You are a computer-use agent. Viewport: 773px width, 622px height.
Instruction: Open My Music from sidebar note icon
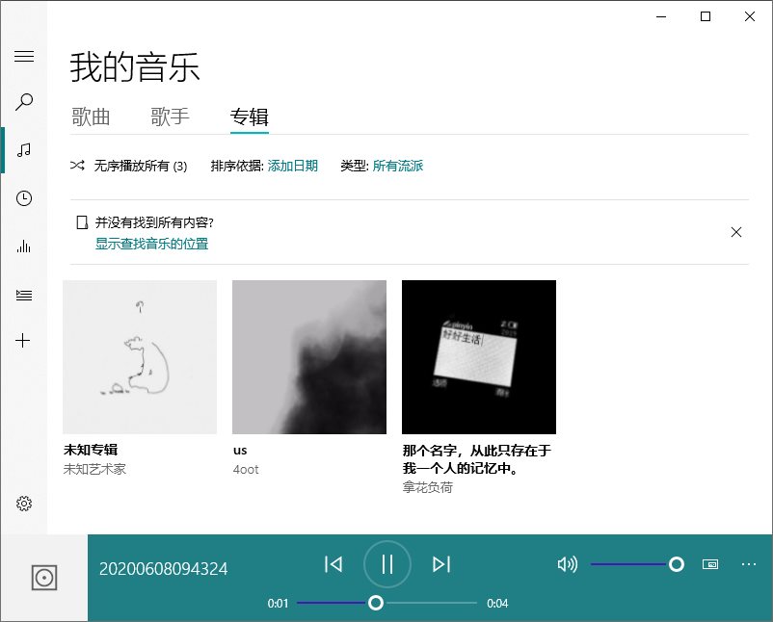coord(24,150)
